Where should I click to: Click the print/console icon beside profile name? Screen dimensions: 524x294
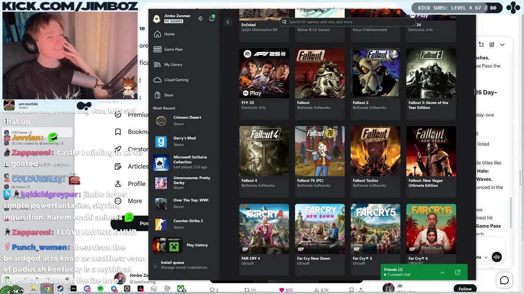pyautogui.click(x=200, y=18)
